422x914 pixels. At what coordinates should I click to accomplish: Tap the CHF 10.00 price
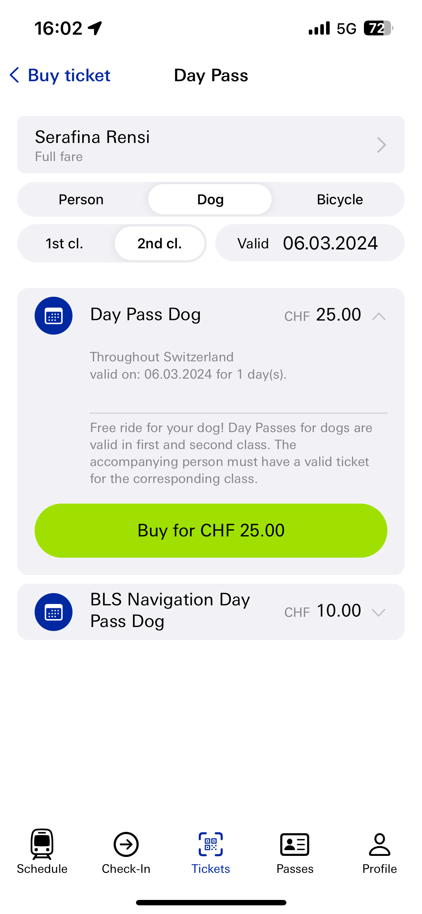[x=322, y=611]
